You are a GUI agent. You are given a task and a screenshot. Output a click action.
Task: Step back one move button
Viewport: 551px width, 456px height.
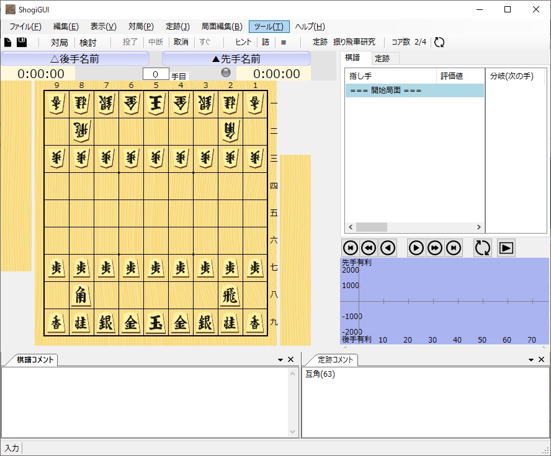[x=388, y=248]
